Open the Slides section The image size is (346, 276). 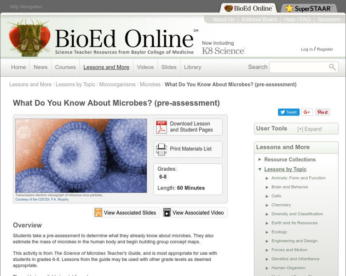coord(169,67)
